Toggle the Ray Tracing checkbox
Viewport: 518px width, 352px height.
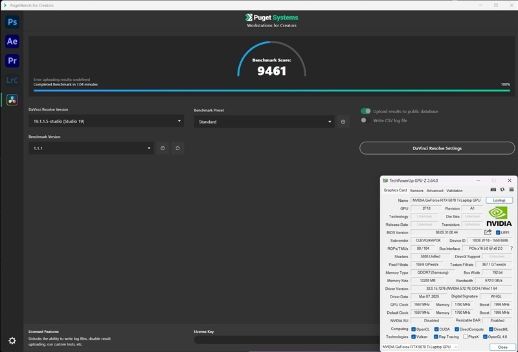tap(436, 337)
